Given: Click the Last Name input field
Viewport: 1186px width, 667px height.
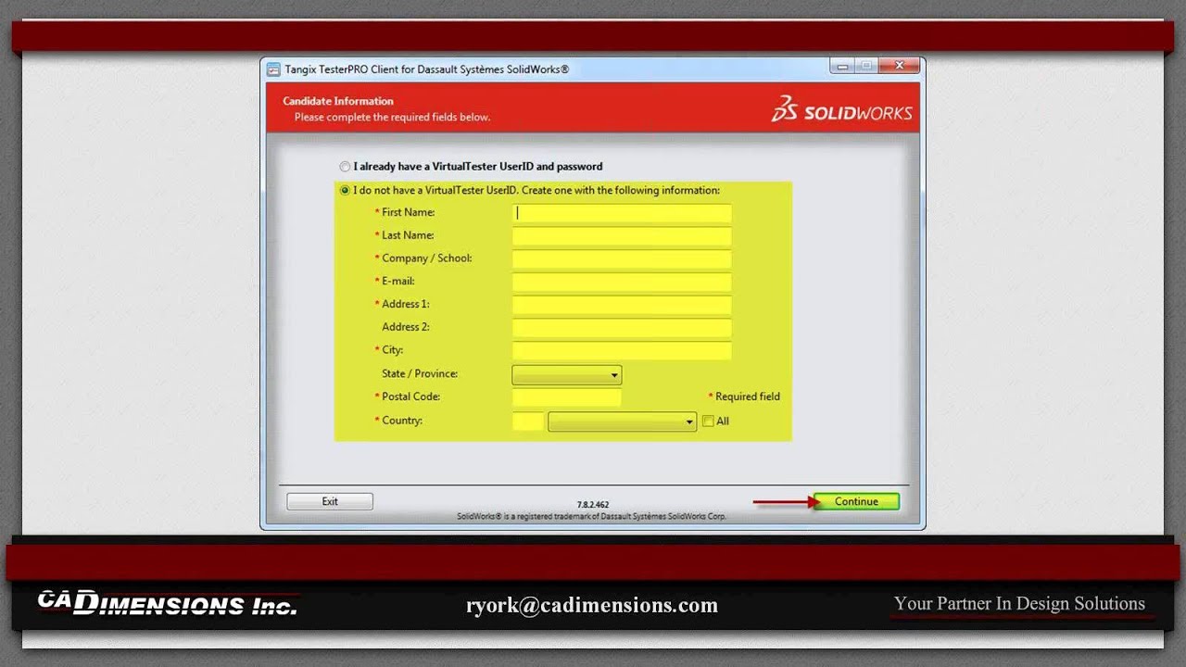Looking at the screenshot, I should click(622, 236).
